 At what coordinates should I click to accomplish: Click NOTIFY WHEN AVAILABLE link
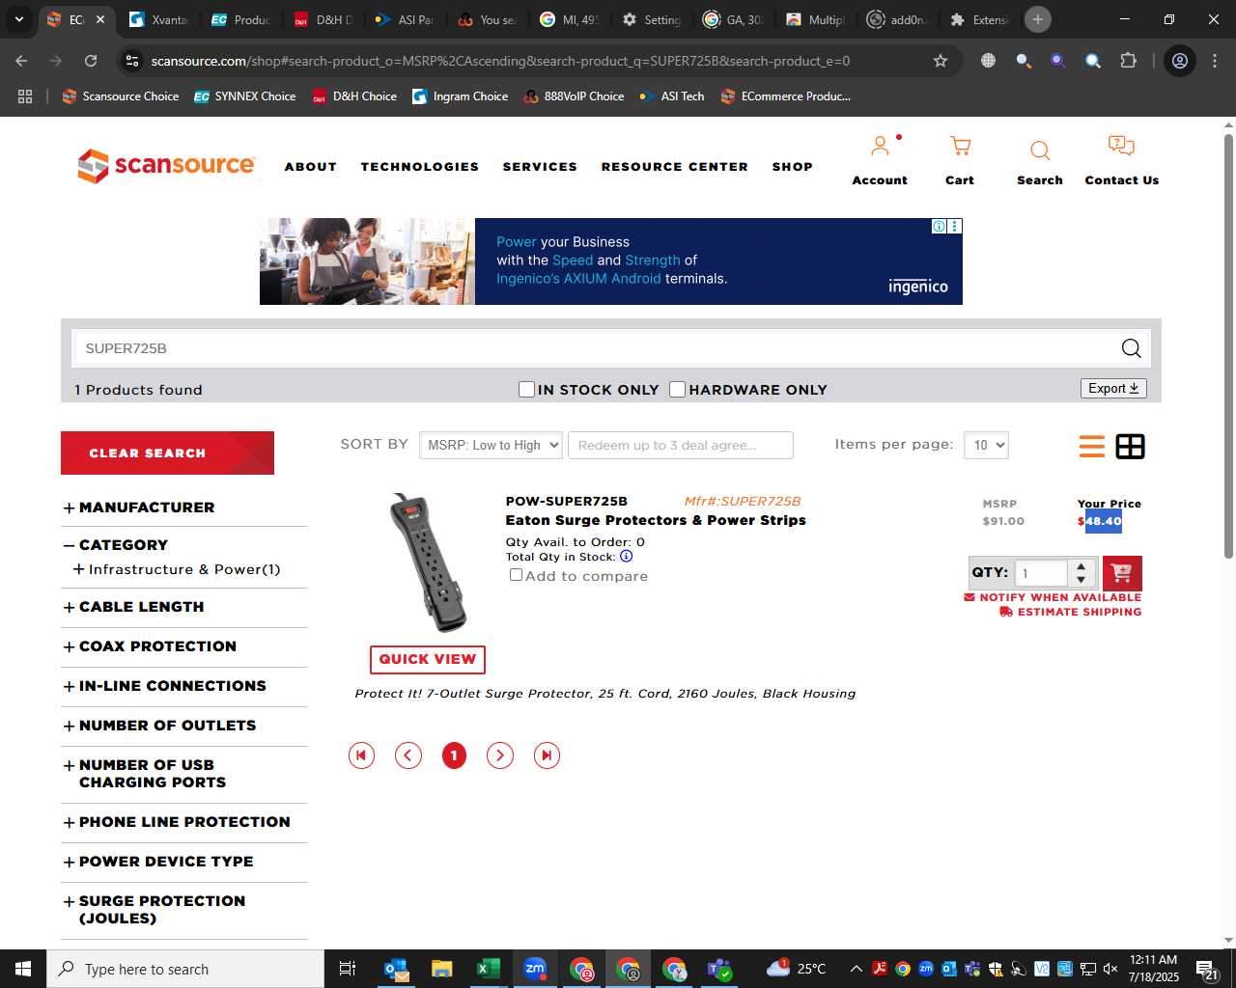1053,597
